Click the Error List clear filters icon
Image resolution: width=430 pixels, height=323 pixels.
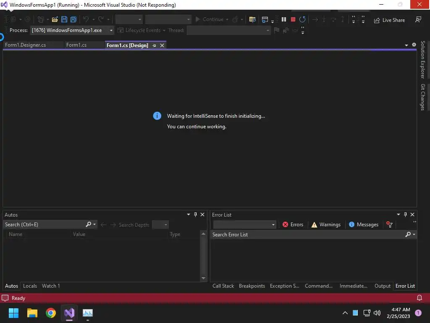tap(389, 225)
